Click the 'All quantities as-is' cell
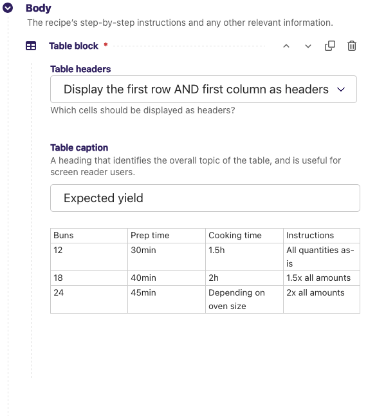The image size is (386, 416). [321, 257]
